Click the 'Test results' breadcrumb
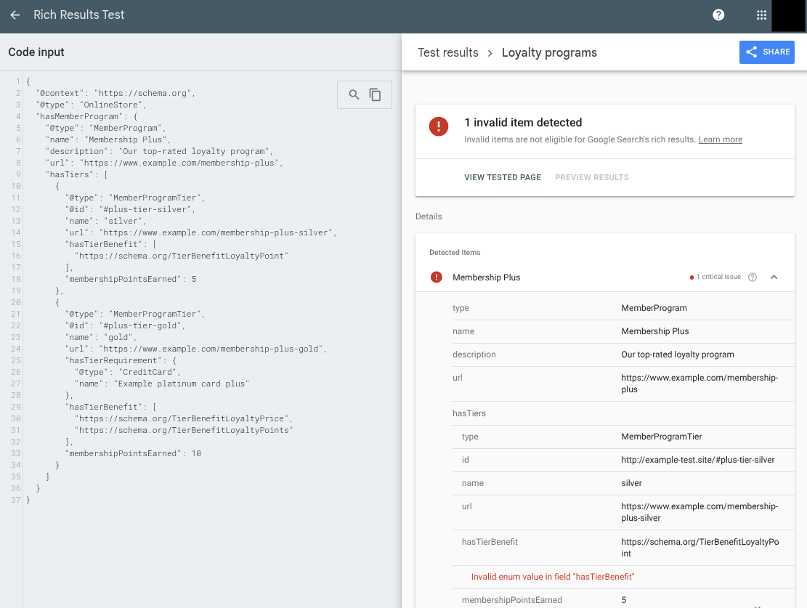This screenshot has width=807, height=608. point(447,52)
